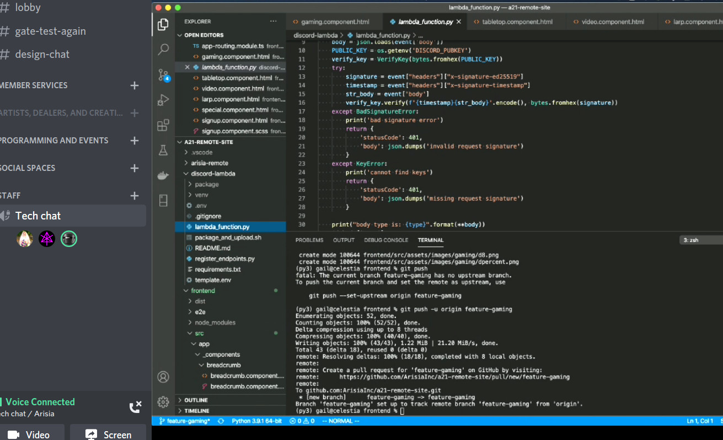723x440 pixels.
Task: Click the Synchronize Changes icon in status bar
Action: 221,421
